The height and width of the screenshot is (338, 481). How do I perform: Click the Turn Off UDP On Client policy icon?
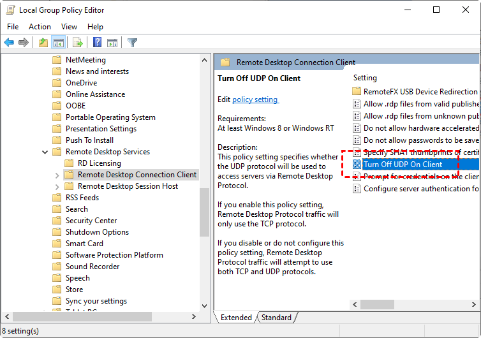357,165
